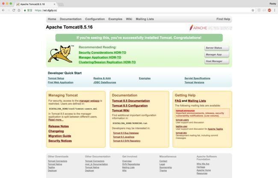The height and width of the screenshot is (178, 278).
Task: Open Migration Guide link
Action: click(x=60, y=136)
